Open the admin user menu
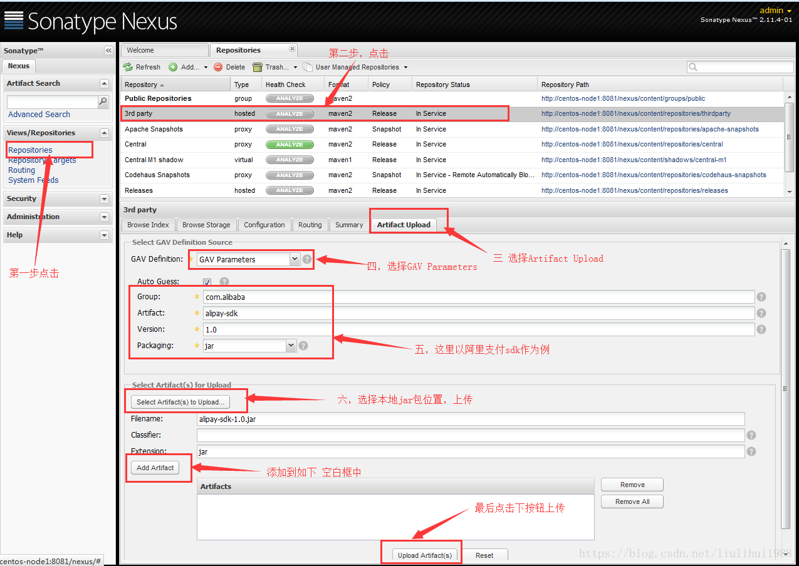This screenshot has width=799, height=566. tap(776, 10)
